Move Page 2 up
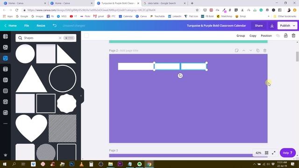The image size is (299, 168). coord(244,50)
